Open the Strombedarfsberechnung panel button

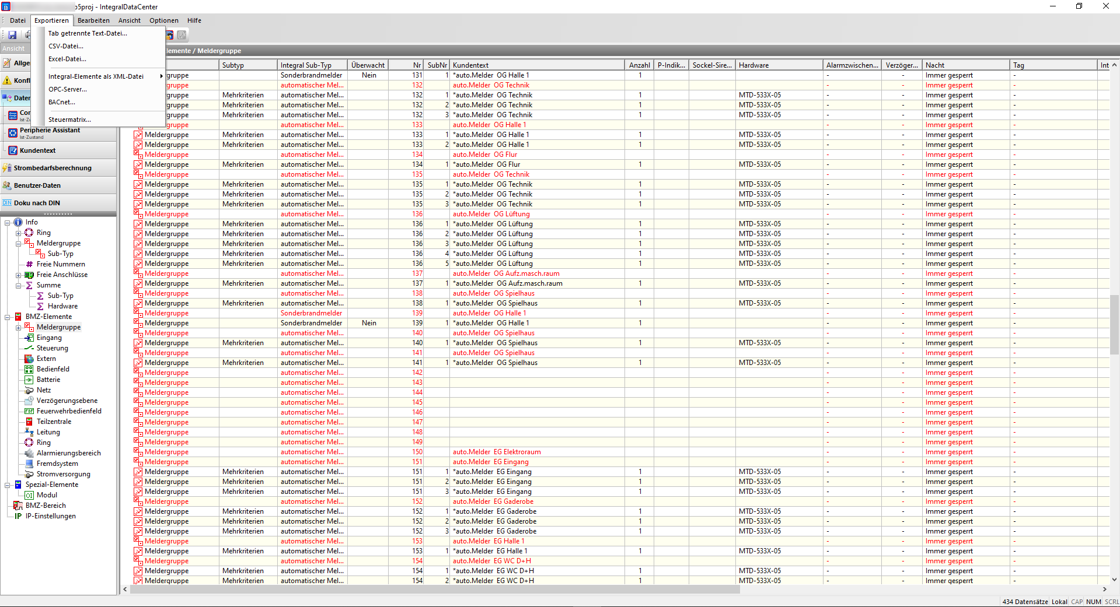[58, 168]
